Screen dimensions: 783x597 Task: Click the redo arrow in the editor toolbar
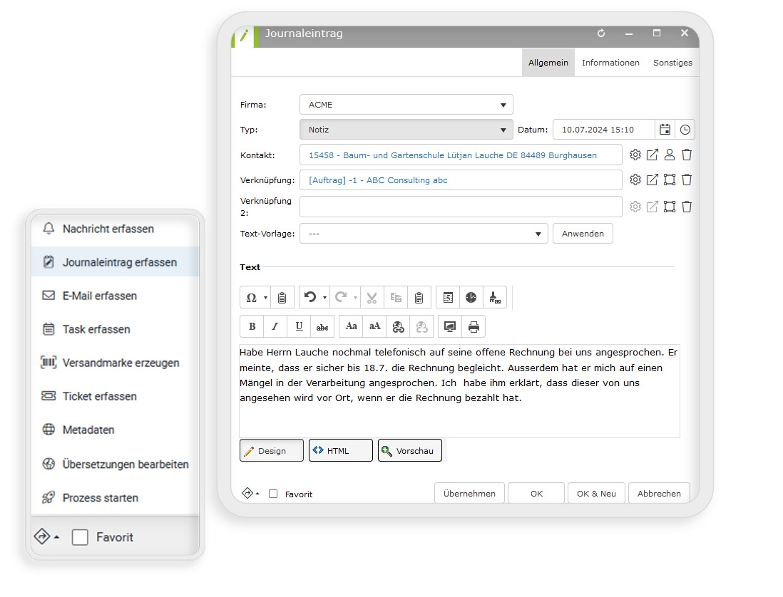point(341,297)
